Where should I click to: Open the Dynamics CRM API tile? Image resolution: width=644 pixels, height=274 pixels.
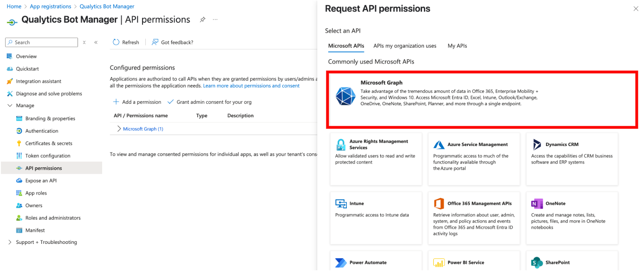tap(572, 158)
